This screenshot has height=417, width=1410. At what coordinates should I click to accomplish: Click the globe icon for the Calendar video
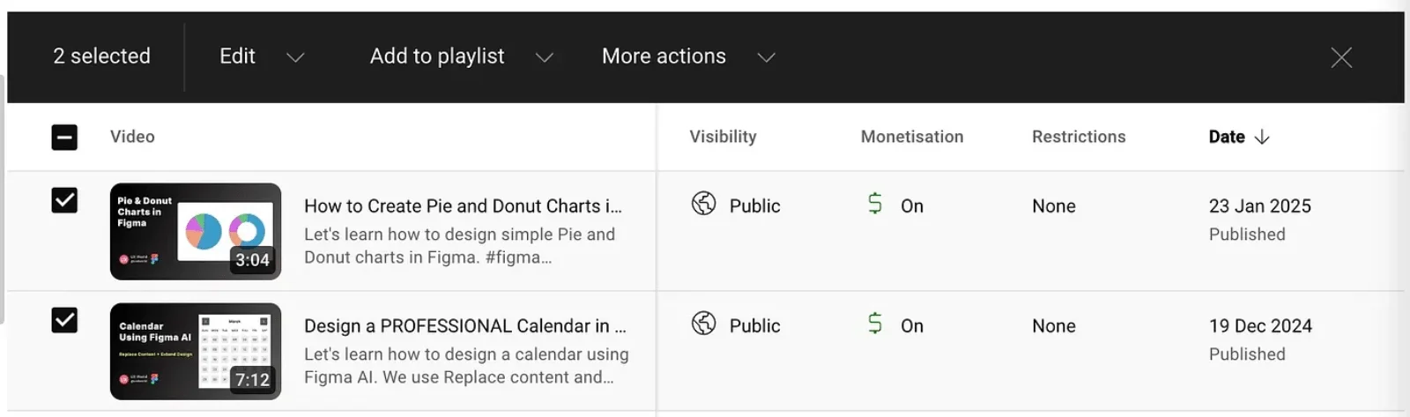click(x=703, y=324)
